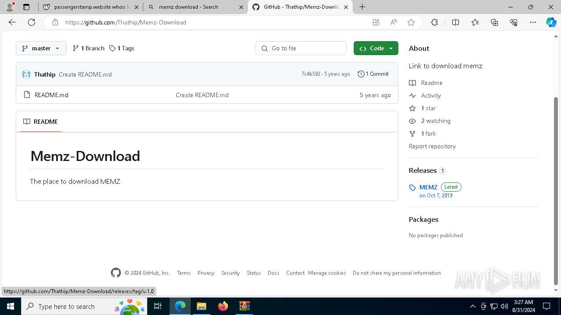
Task: Show hidden system tray icons chevron
Action: tap(472, 306)
